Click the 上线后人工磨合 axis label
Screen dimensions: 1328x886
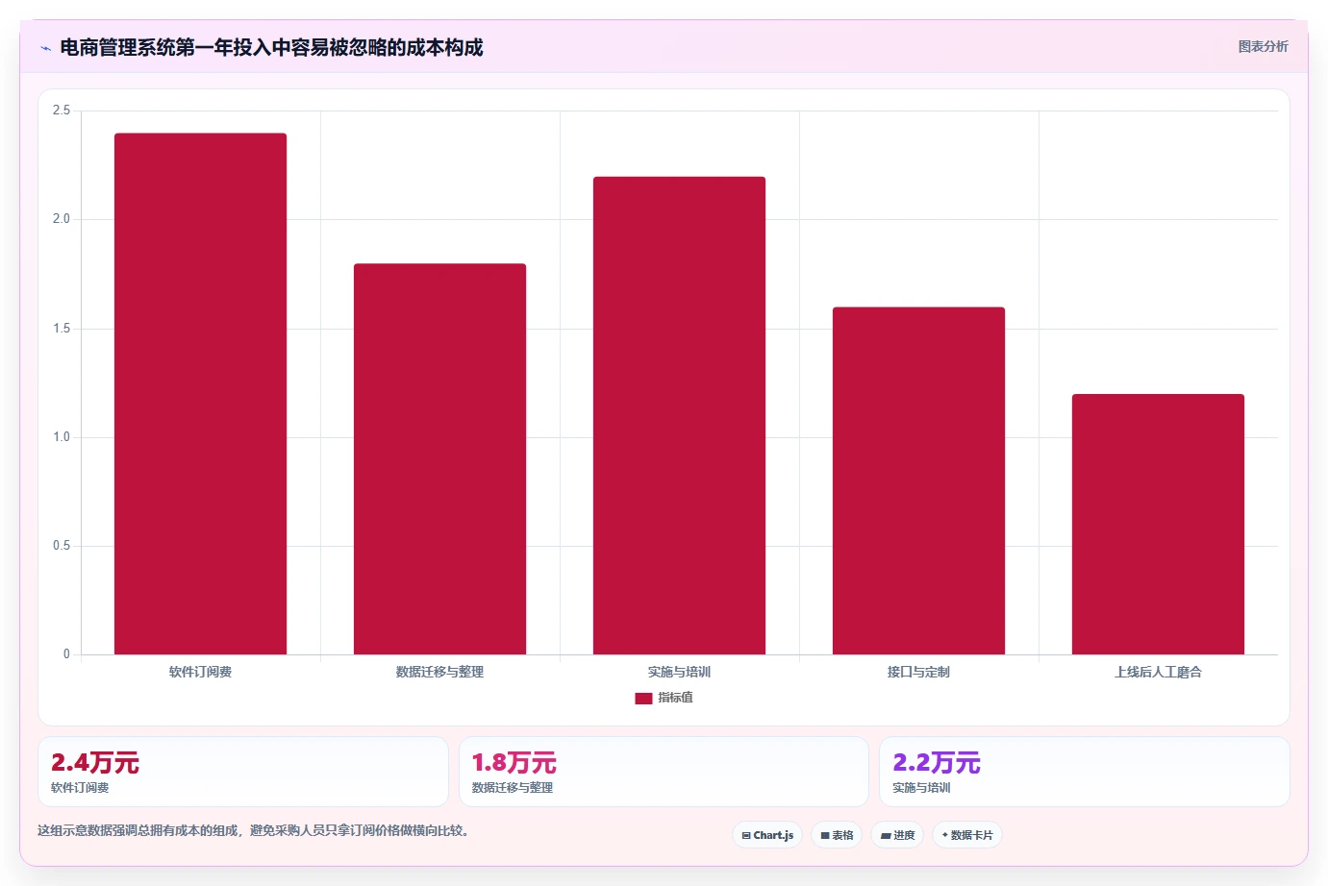click(x=1158, y=672)
